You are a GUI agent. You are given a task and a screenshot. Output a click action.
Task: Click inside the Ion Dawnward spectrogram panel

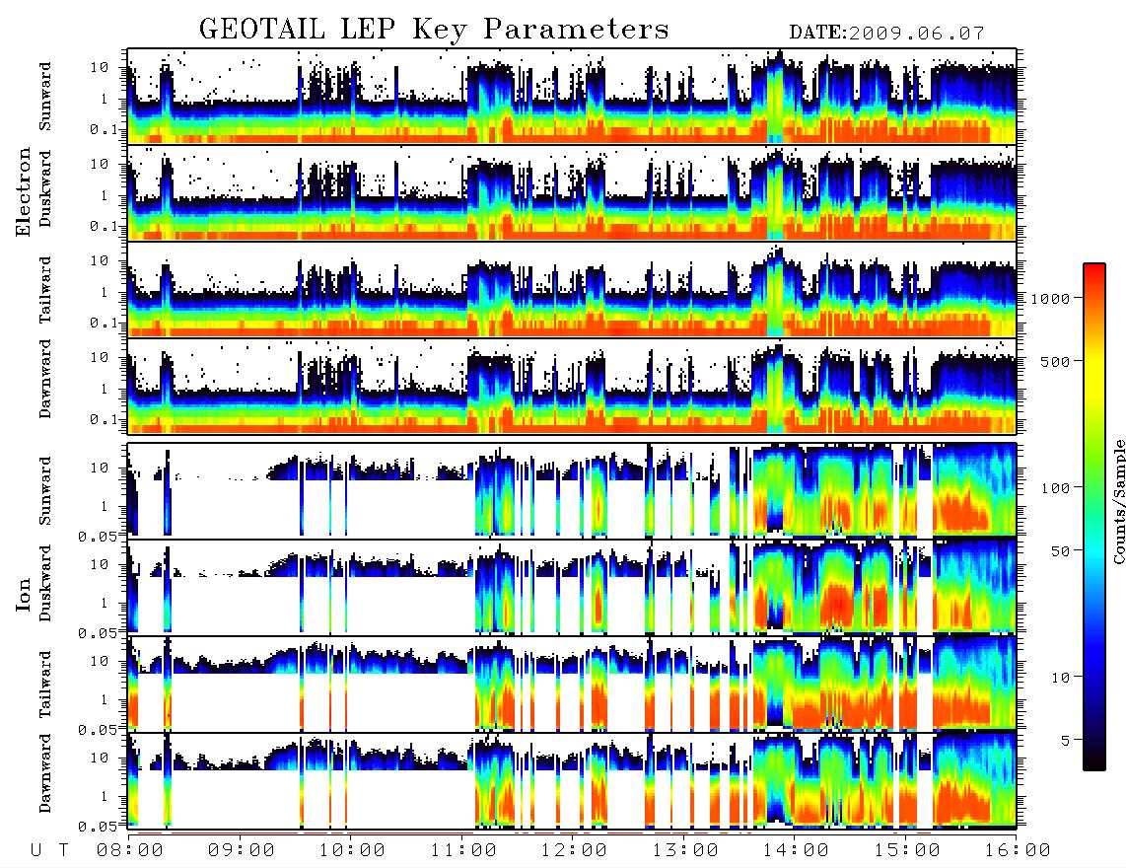pos(572,780)
